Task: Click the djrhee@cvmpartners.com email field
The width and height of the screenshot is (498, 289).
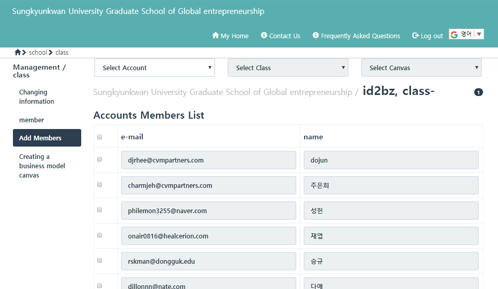Action: tap(209, 160)
